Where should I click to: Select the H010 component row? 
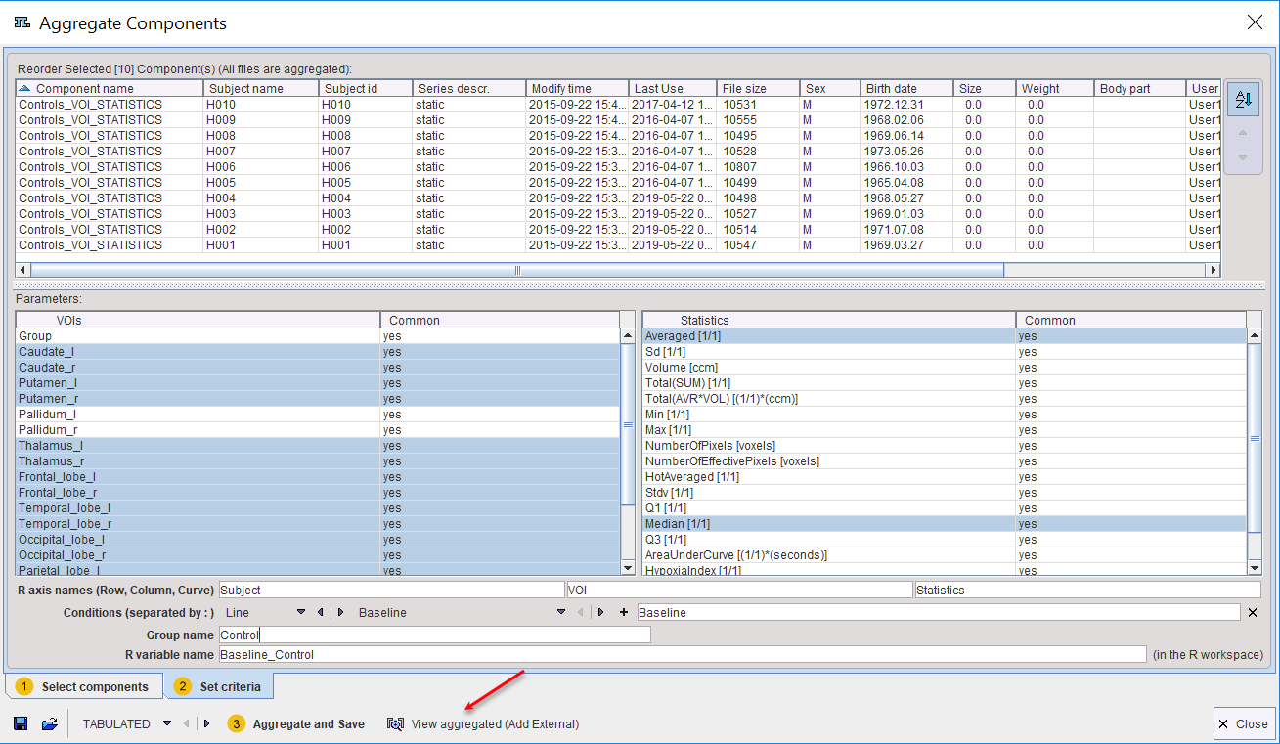coord(618,104)
